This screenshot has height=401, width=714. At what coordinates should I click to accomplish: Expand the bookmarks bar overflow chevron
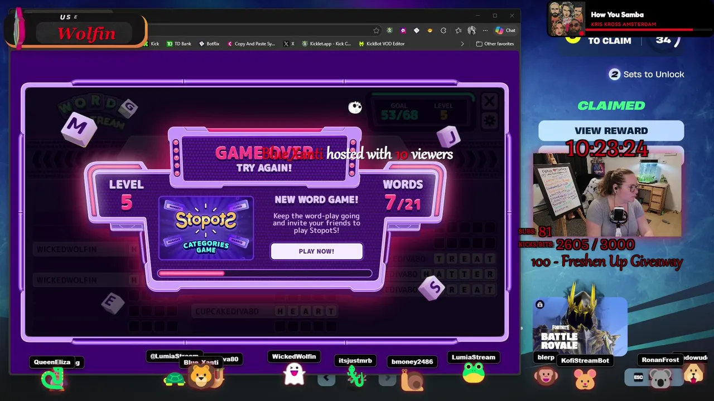click(462, 43)
